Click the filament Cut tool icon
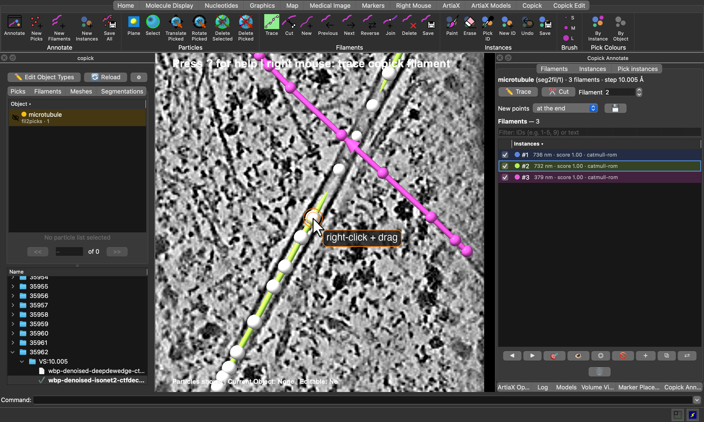704x422 pixels. coord(289,22)
